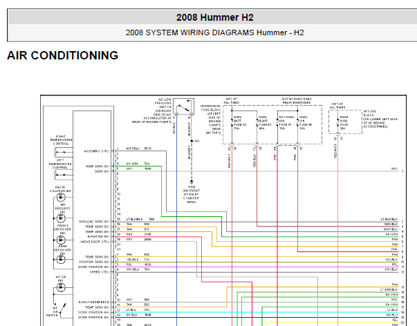Click the G103 ground location note
The image size is (417, 326).
point(192,195)
